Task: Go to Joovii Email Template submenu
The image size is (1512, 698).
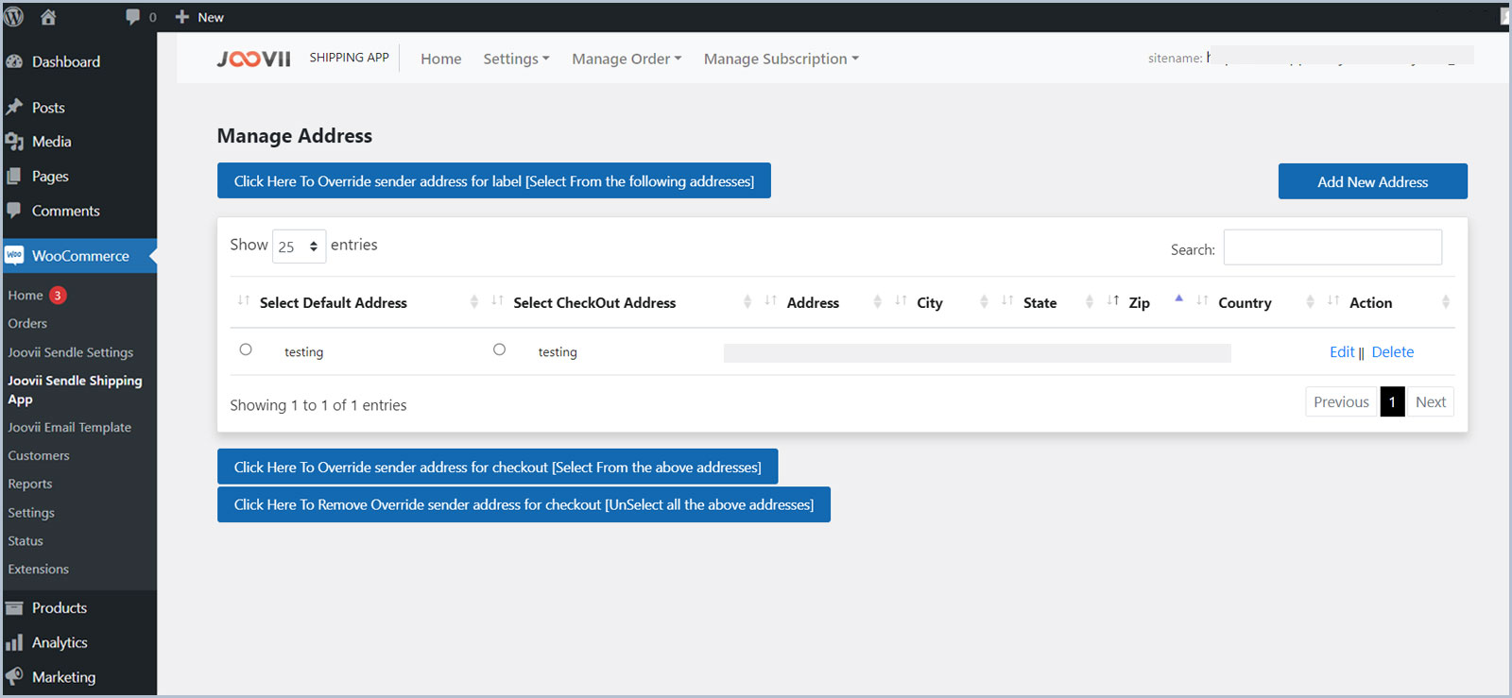Action: coord(69,428)
